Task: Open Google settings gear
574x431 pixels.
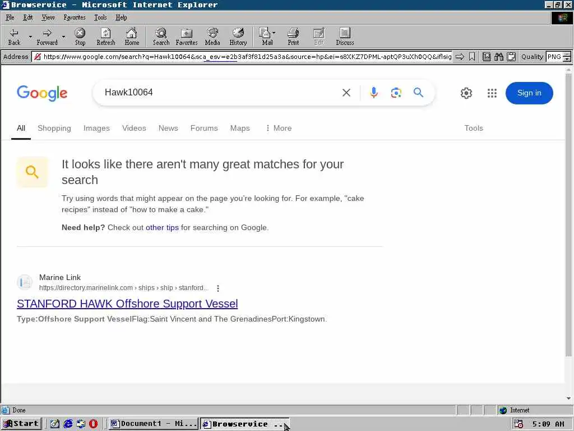Action: (x=466, y=93)
